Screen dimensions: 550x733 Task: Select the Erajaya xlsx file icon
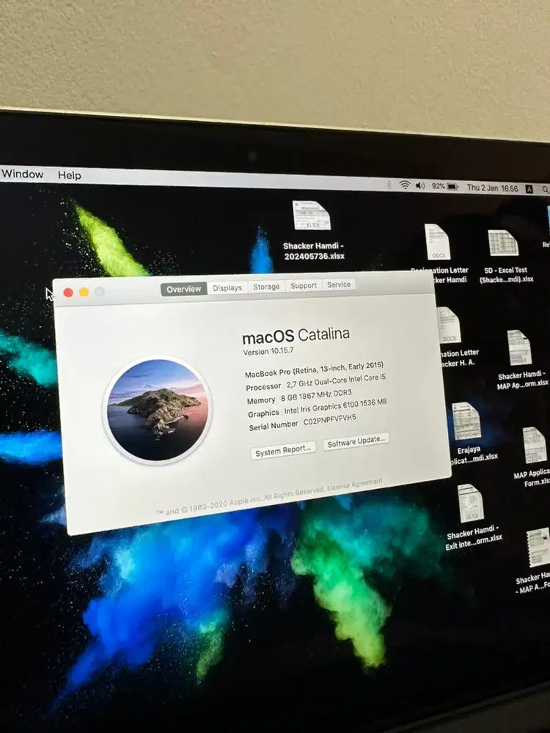466,421
